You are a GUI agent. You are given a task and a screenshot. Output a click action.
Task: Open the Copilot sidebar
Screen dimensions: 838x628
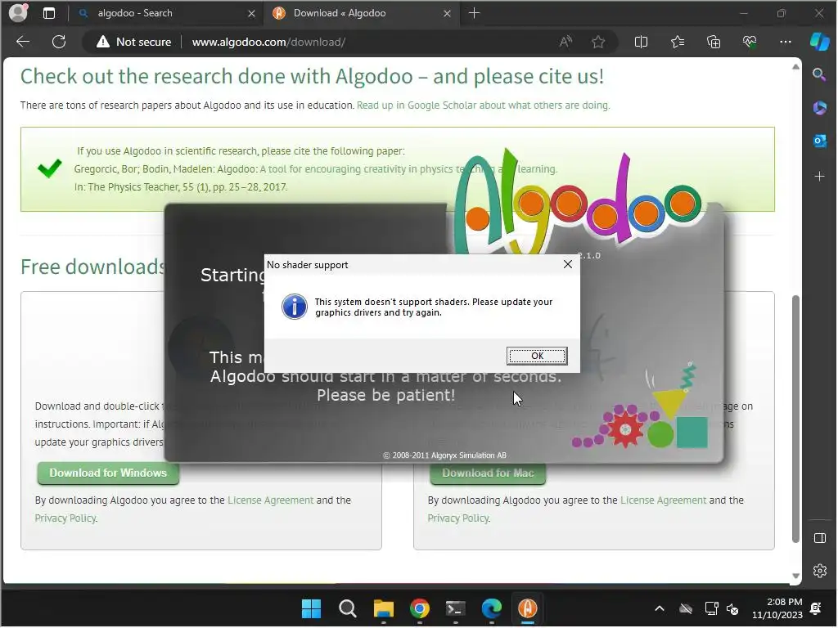coord(820,42)
